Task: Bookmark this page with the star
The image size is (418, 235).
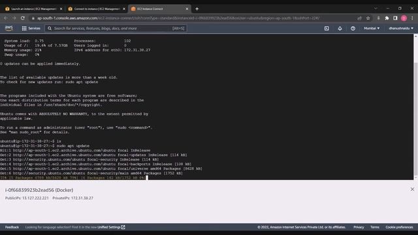Action: pos(368,18)
